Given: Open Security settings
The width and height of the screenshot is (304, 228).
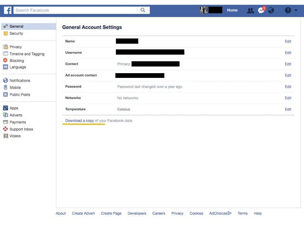Looking at the screenshot, I should 16,33.
